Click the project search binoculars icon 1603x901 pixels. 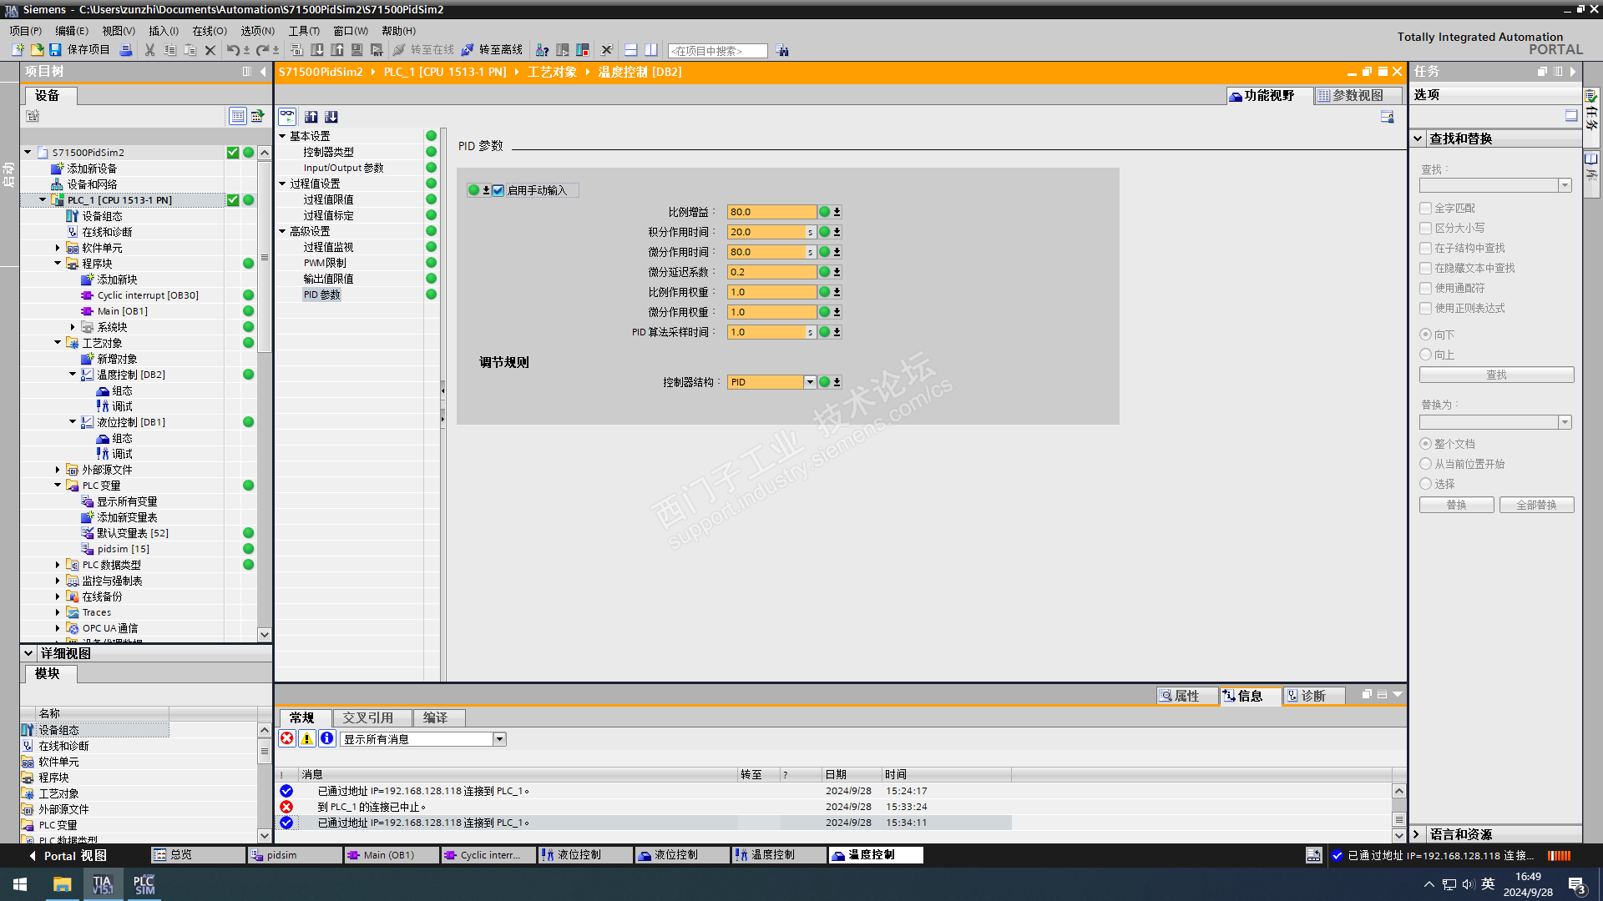click(x=782, y=50)
